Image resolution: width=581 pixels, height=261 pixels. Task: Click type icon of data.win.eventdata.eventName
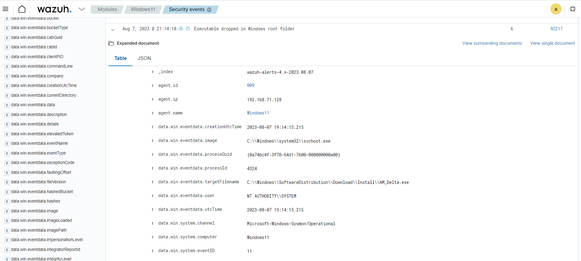tap(7, 144)
